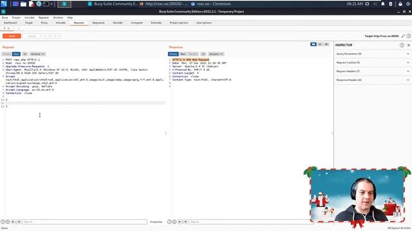This screenshot has height=231, width=412.
Task: Open the notifications bell icon
Action: tap(383, 4)
